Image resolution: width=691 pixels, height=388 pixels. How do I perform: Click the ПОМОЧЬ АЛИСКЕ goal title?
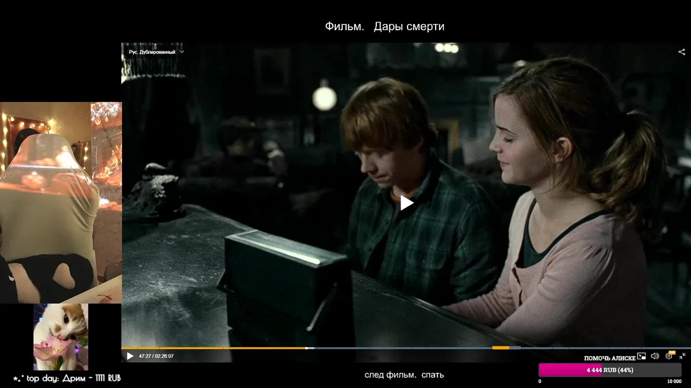pos(609,358)
